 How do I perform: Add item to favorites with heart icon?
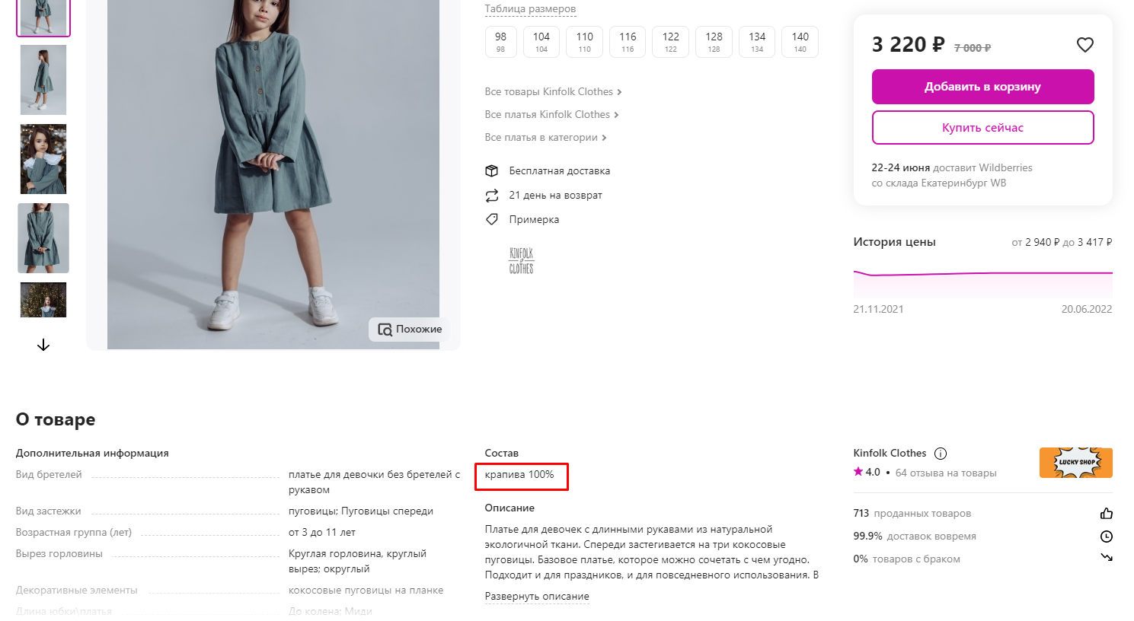pos(1084,45)
